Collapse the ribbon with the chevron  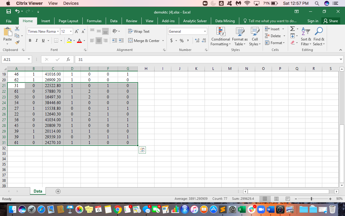(x=341, y=50)
